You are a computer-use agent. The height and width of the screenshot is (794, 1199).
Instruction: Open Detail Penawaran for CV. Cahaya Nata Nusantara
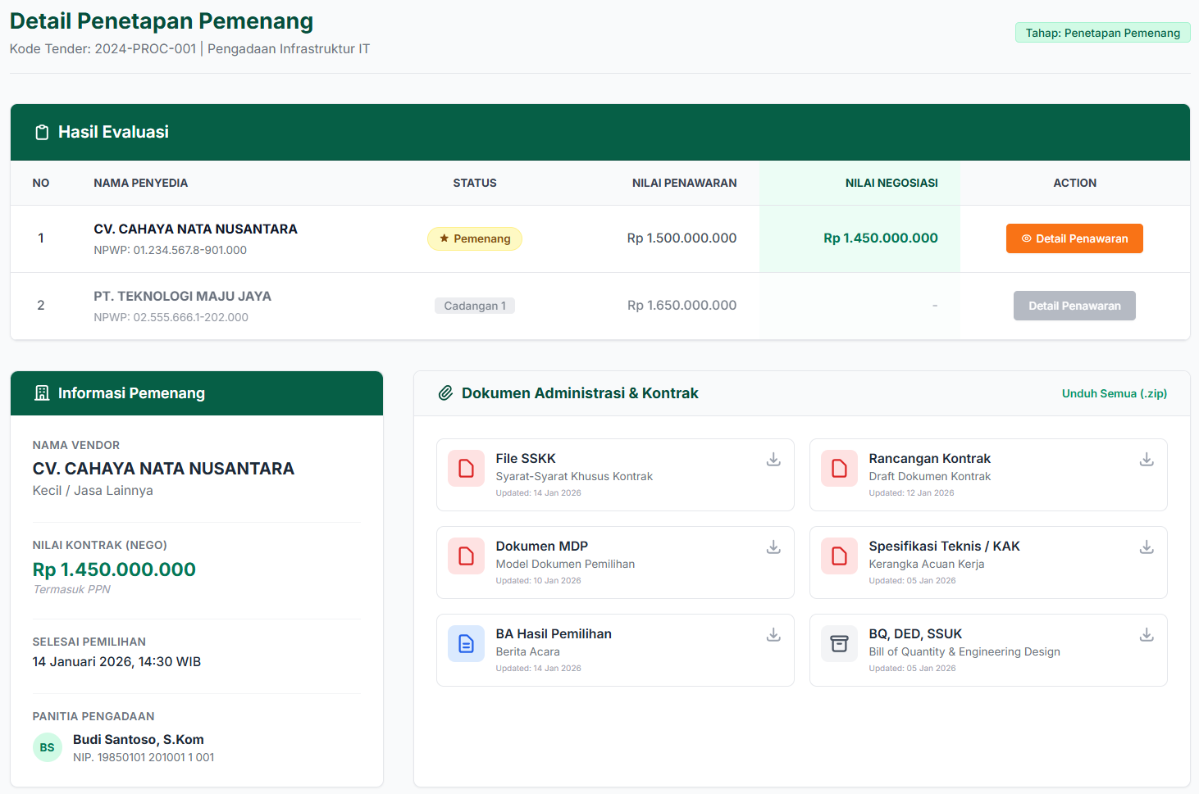tap(1074, 238)
